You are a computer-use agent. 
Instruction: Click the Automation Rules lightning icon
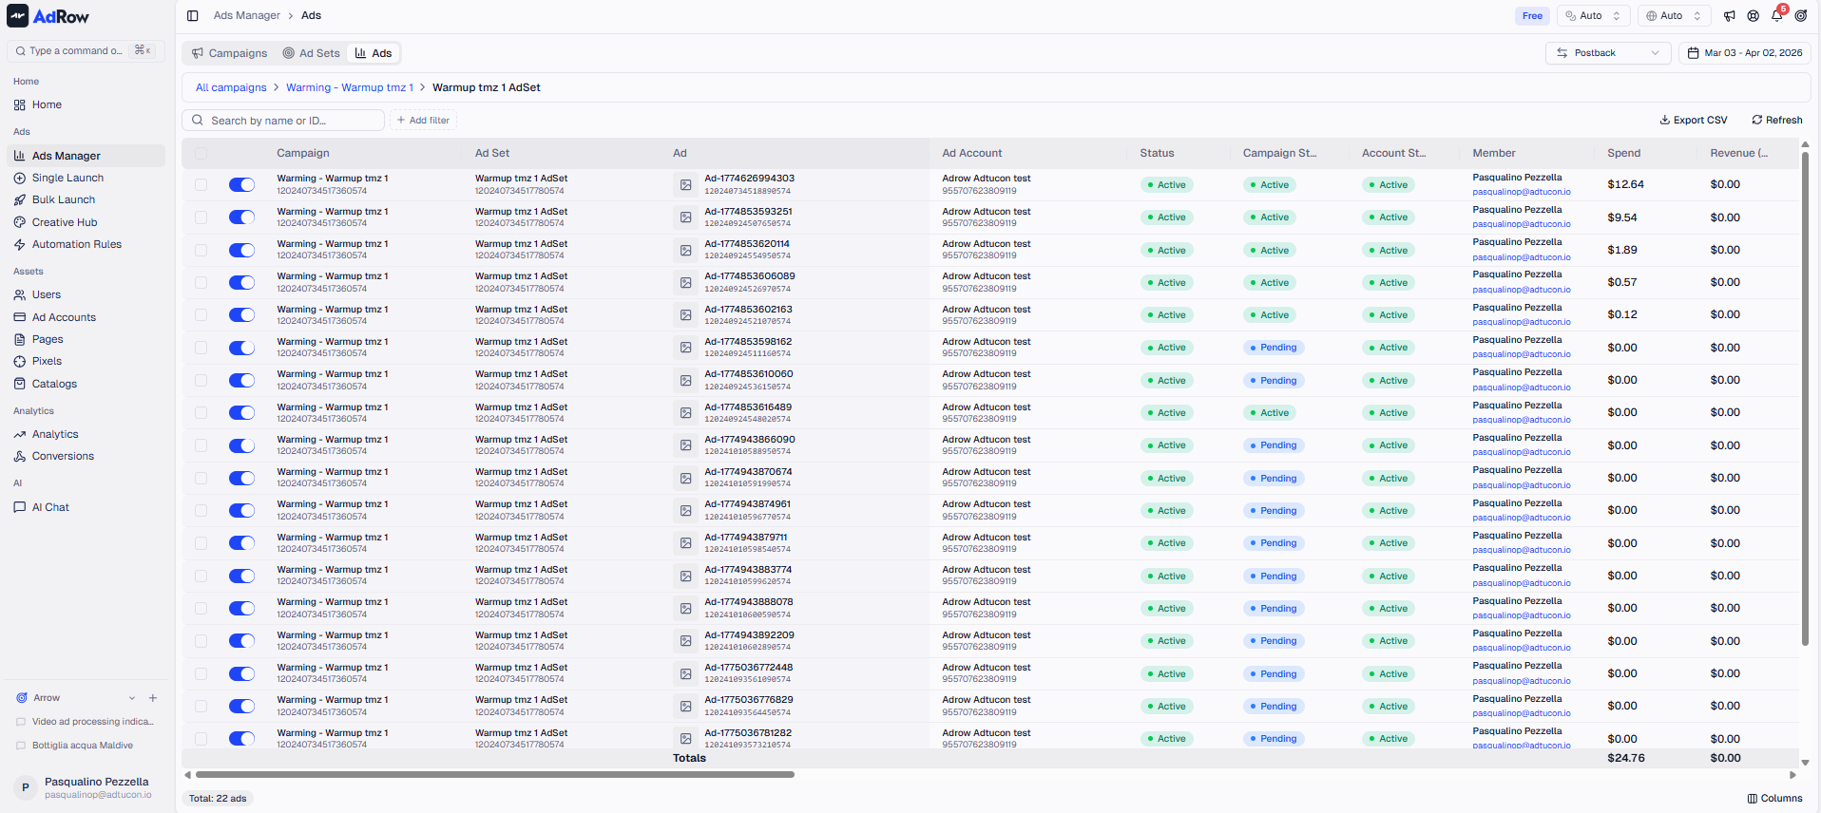pyautogui.click(x=20, y=244)
